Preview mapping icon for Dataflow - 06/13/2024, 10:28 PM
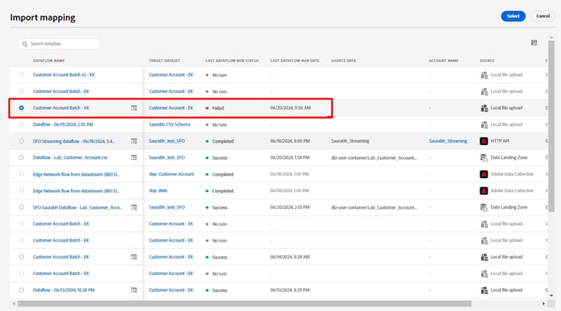This screenshot has width=561, height=311. pos(134,290)
